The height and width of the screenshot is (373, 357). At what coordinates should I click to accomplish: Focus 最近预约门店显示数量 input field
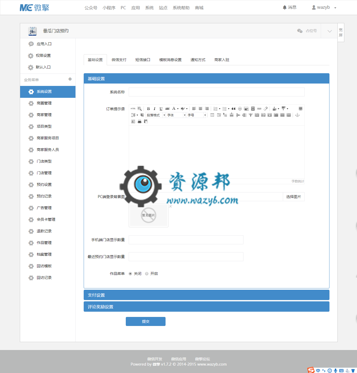point(186,257)
